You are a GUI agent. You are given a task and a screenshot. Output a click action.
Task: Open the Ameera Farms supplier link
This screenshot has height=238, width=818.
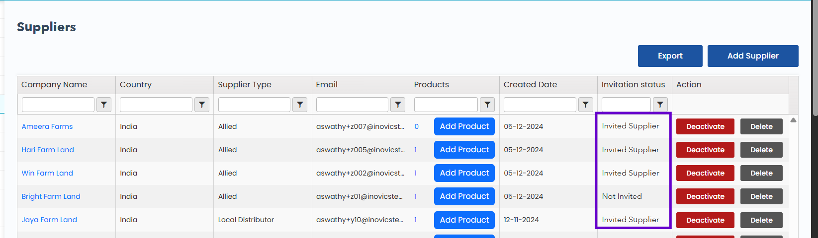click(x=47, y=126)
